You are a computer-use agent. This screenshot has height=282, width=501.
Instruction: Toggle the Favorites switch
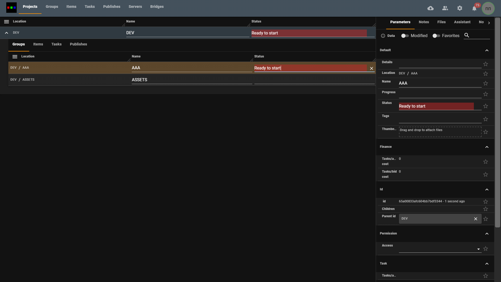[436, 36]
